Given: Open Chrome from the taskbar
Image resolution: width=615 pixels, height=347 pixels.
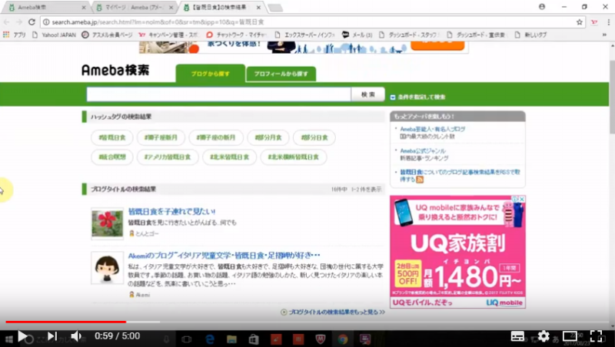Looking at the screenshot, I should [x=343, y=339].
